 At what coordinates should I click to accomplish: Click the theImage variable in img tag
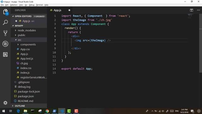click(x=98, y=40)
